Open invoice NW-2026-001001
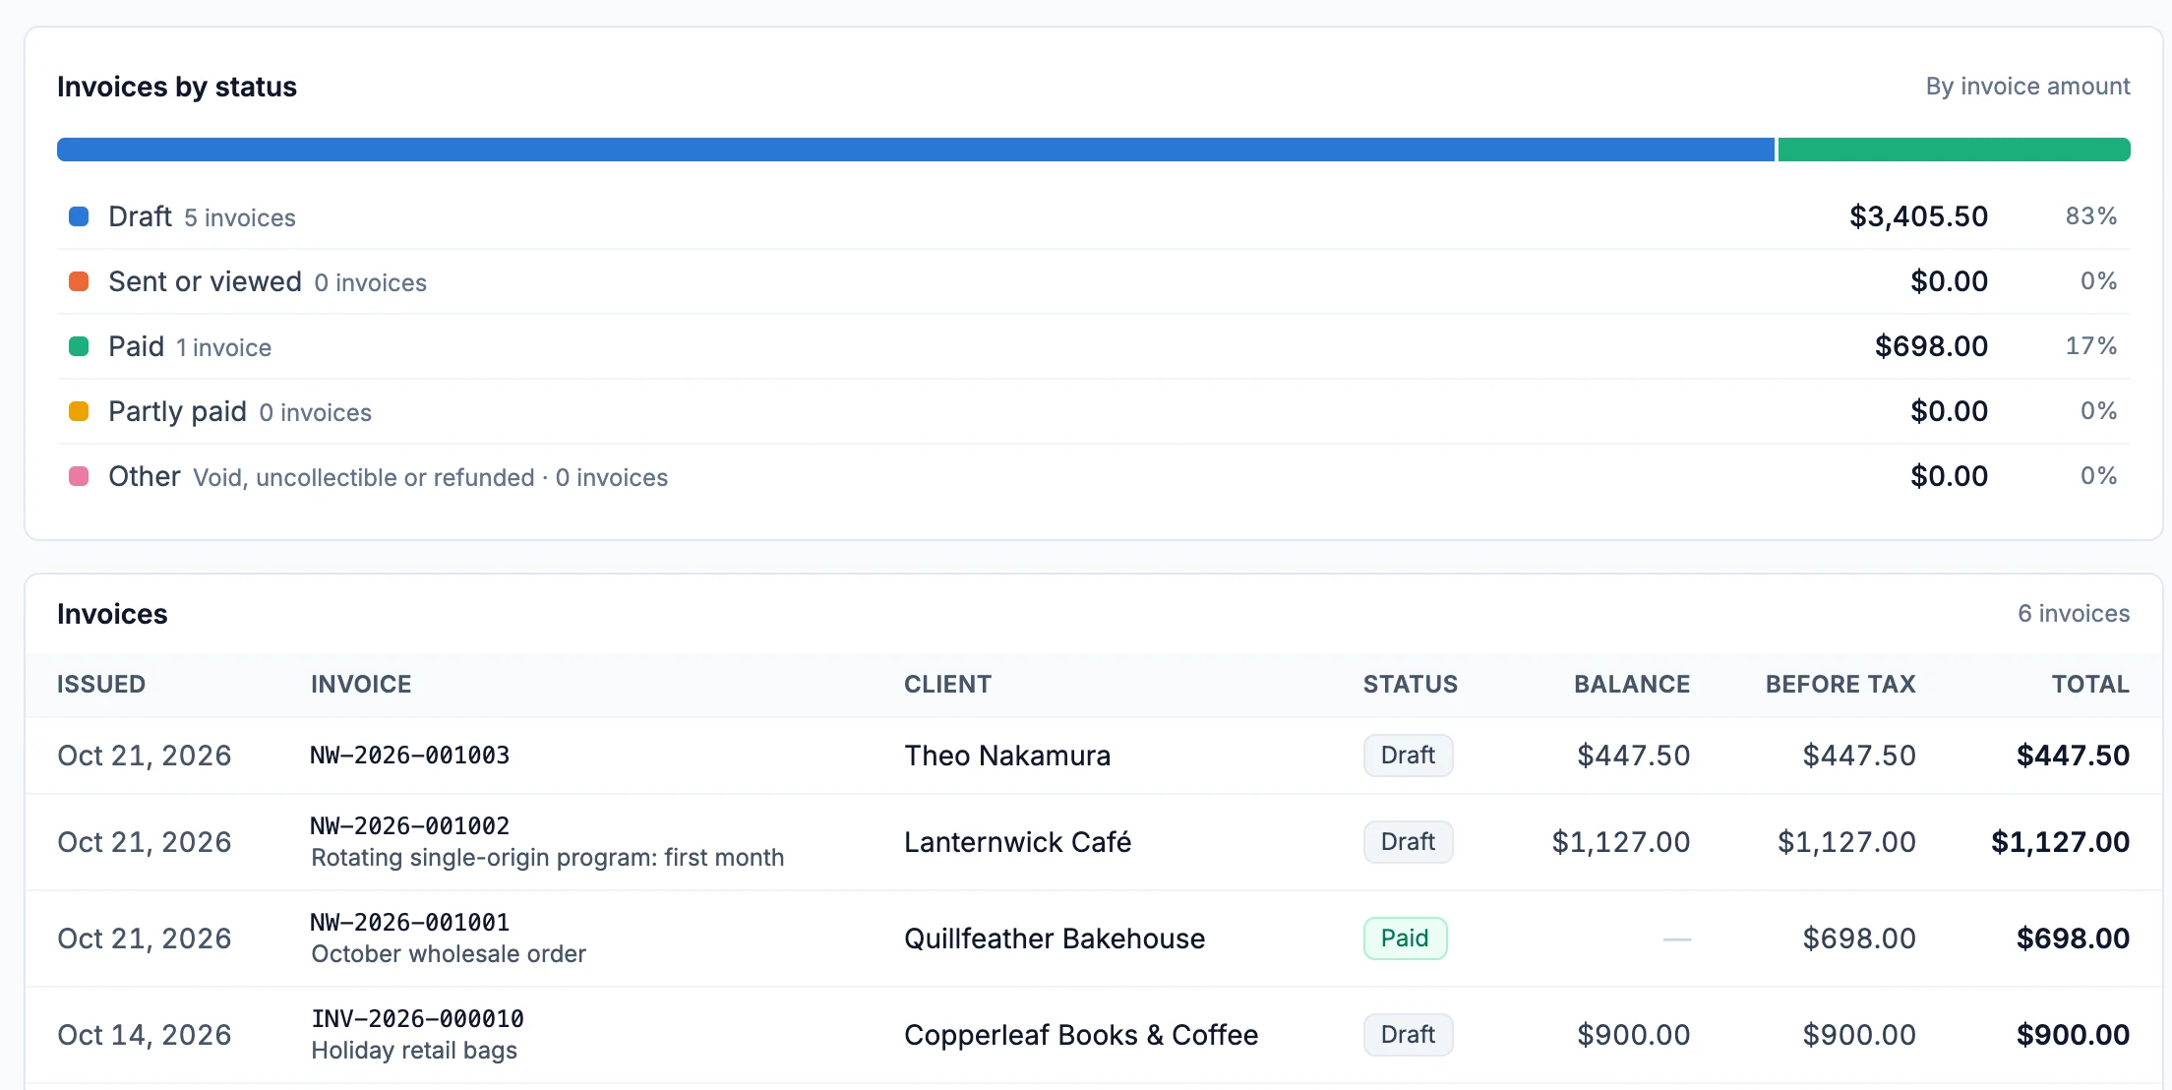The height and width of the screenshot is (1090, 2172). (410, 923)
